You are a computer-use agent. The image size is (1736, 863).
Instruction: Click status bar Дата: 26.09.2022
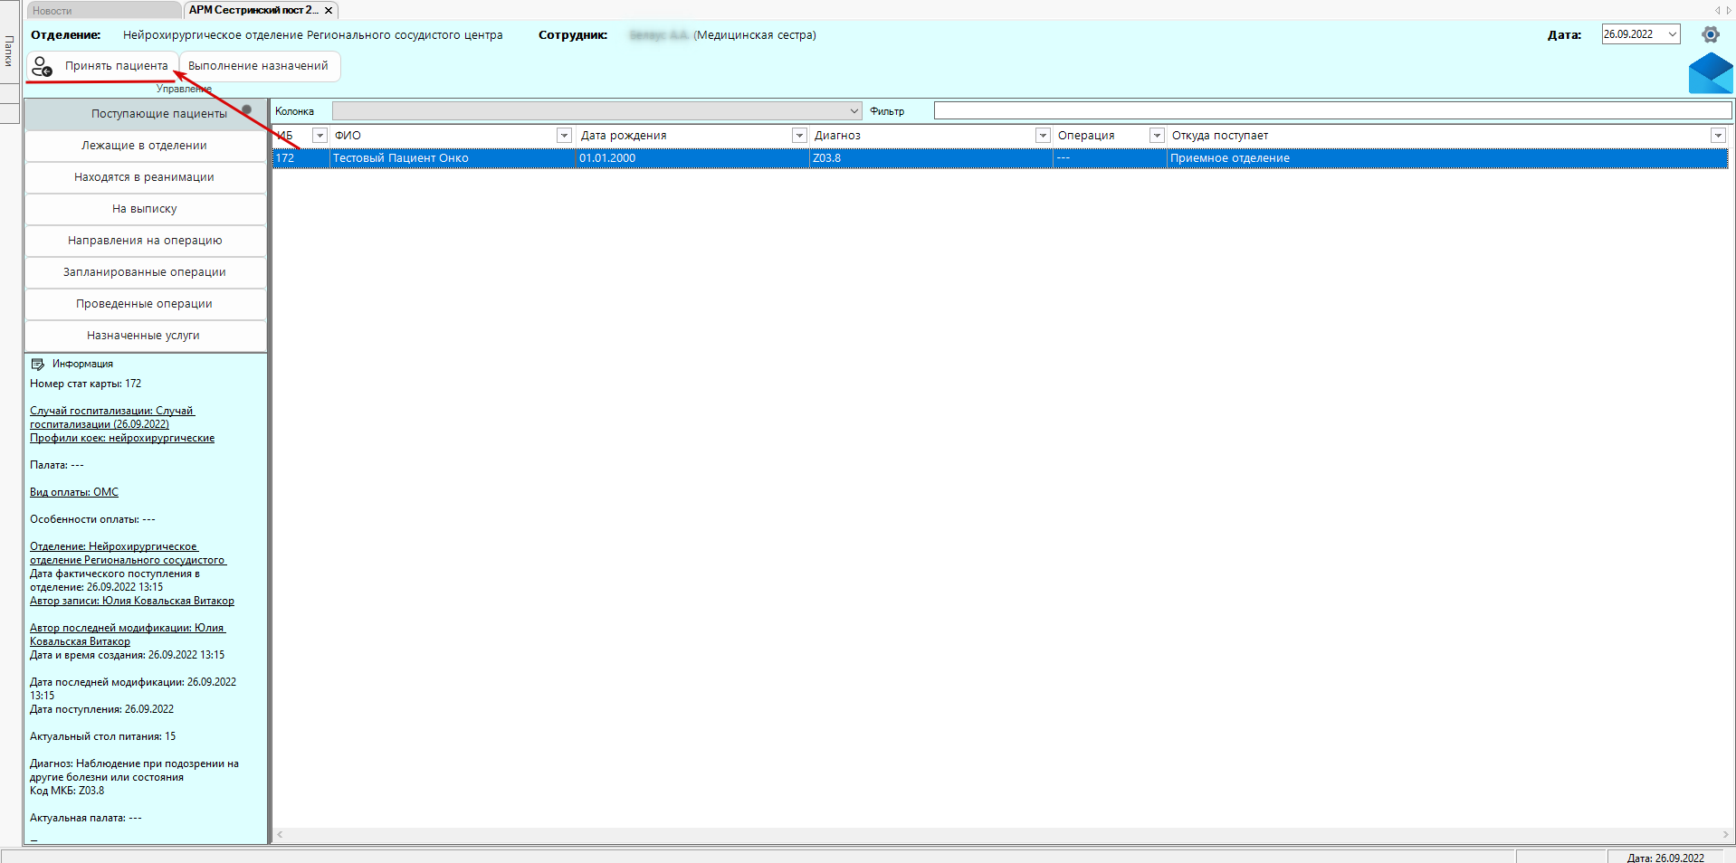[1665, 858]
